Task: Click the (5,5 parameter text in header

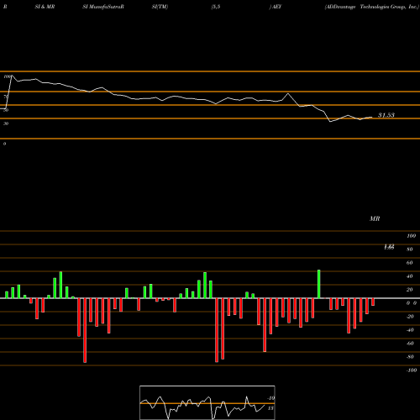Action: point(216,7)
